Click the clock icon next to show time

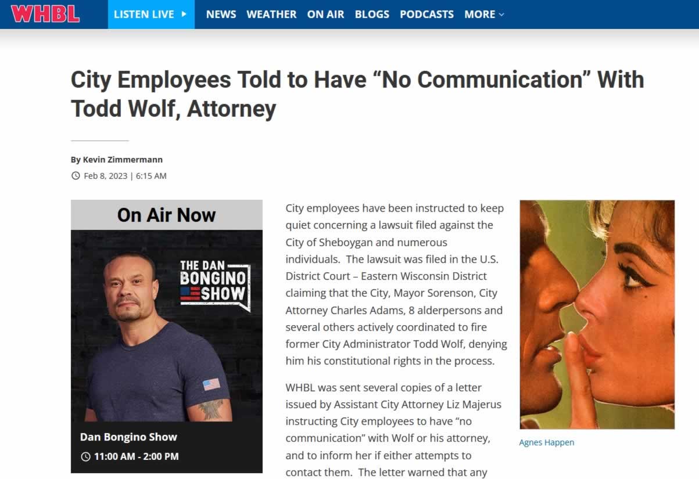click(x=85, y=456)
